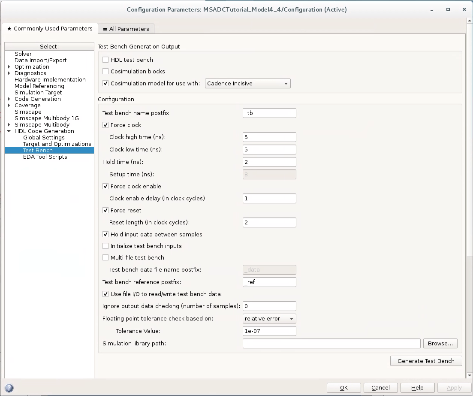Disable the Force reset option
Screen dimensions: 473x396
(x=105, y=210)
